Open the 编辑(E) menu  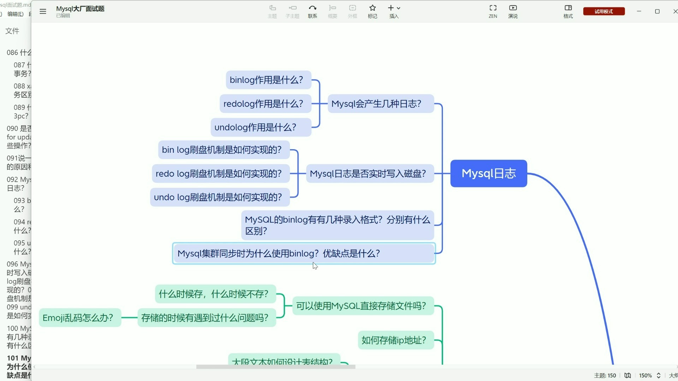click(x=16, y=14)
